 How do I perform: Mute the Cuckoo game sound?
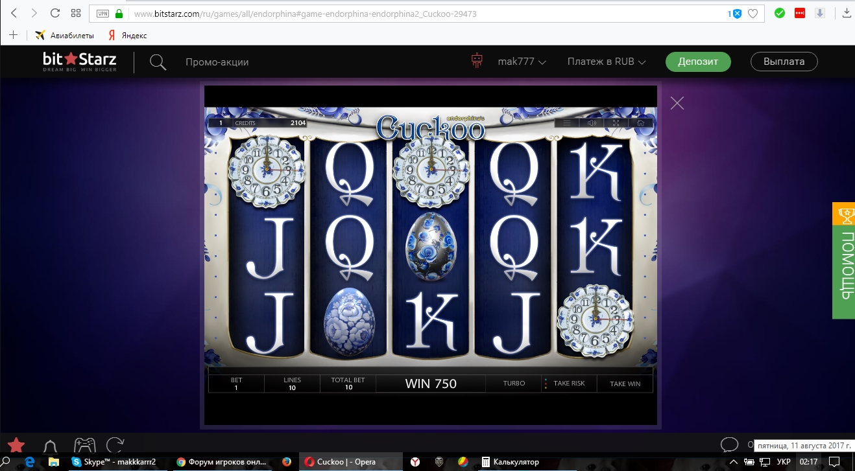(x=592, y=123)
